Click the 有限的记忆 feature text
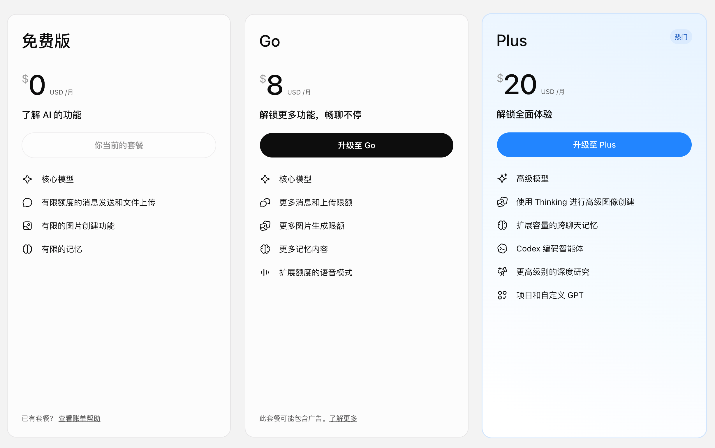 (62, 249)
